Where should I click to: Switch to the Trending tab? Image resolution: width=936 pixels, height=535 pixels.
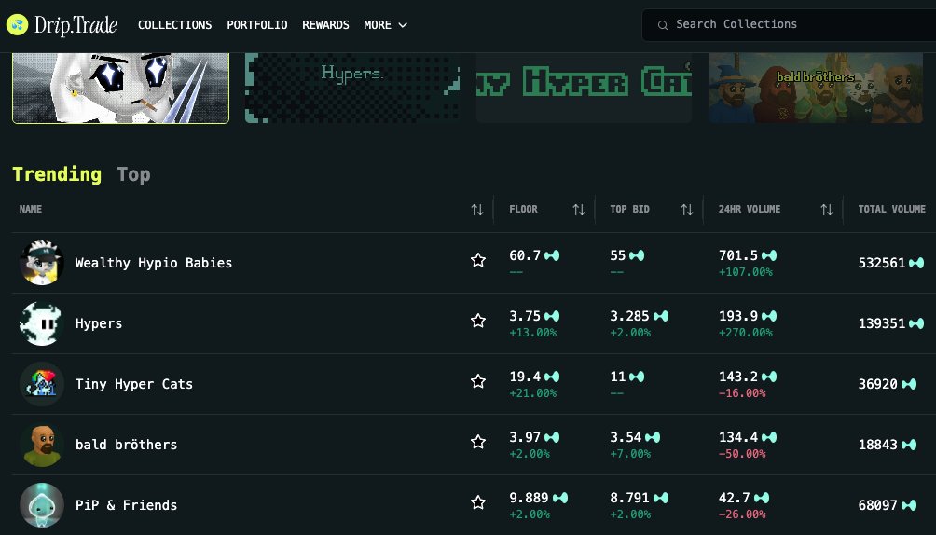coord(57,174)
